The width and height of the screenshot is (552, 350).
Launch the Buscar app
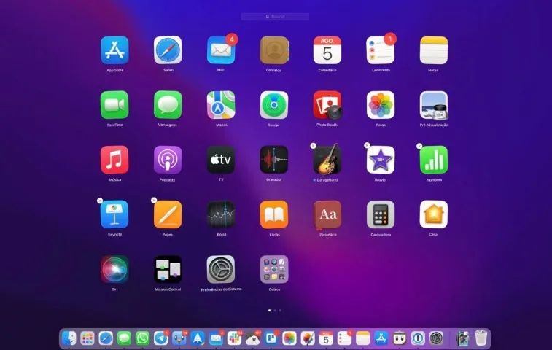click(x=274, y=105)
